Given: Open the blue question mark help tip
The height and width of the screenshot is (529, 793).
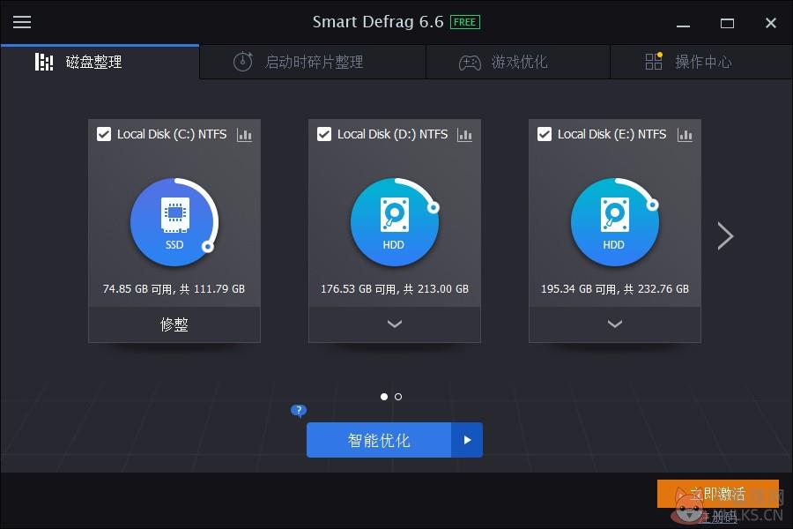Looking at the screenshot, I should 299,411.
